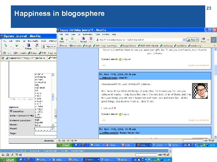Open the Edit menu in the birthday window
The width and height of the screenshot is (217, 162).
[67, 34]
